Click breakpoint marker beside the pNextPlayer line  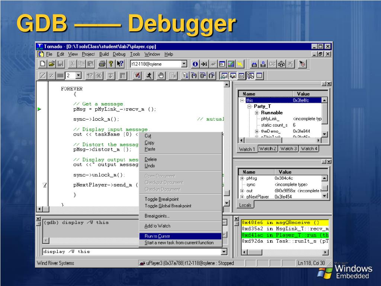click(45, 185)
